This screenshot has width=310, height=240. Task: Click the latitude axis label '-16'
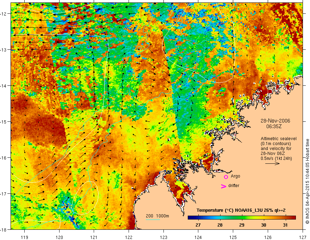pos(4,158)
